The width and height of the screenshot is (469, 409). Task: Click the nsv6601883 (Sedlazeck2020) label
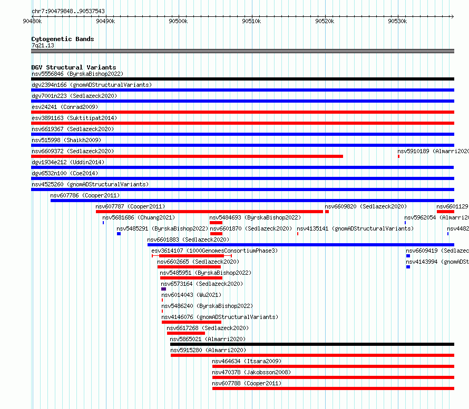tap(188, 240)
